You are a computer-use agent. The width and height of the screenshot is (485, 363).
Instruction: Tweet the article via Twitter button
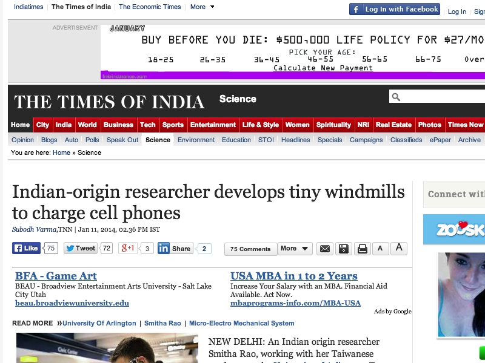coord(80,248)
